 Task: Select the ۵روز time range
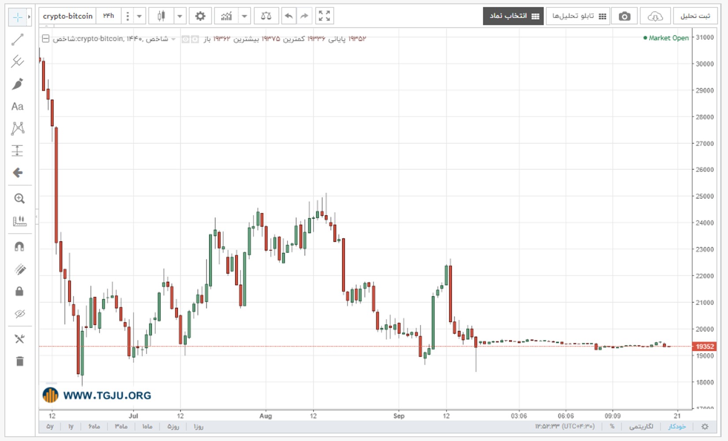click(173, 426)
